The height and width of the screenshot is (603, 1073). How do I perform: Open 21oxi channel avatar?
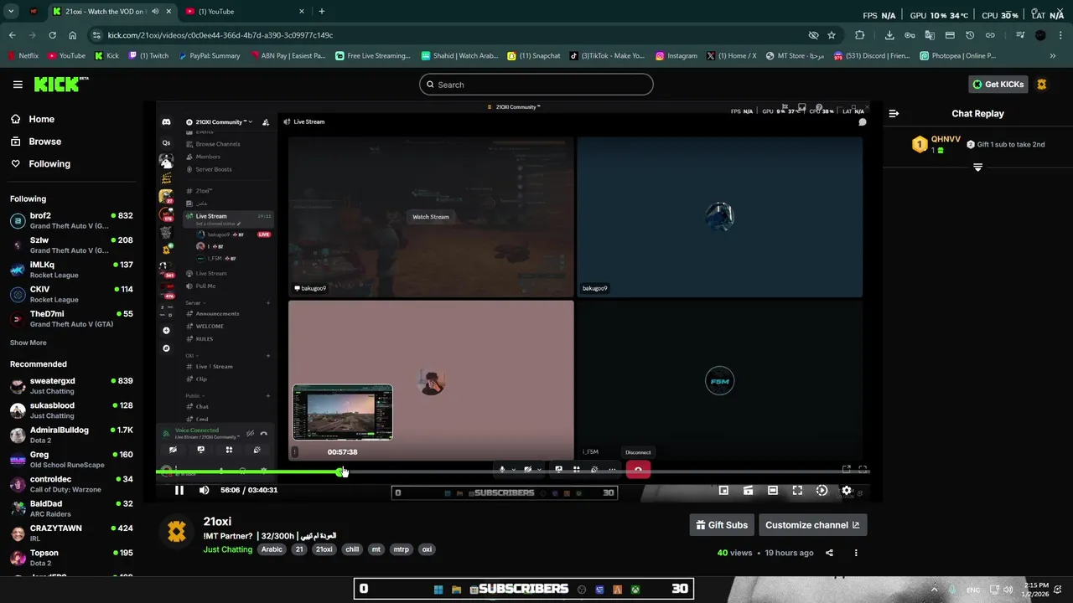coord(177,532)
